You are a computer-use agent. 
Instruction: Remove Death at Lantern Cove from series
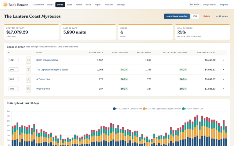pyautogui.click(x=223, y=60)
